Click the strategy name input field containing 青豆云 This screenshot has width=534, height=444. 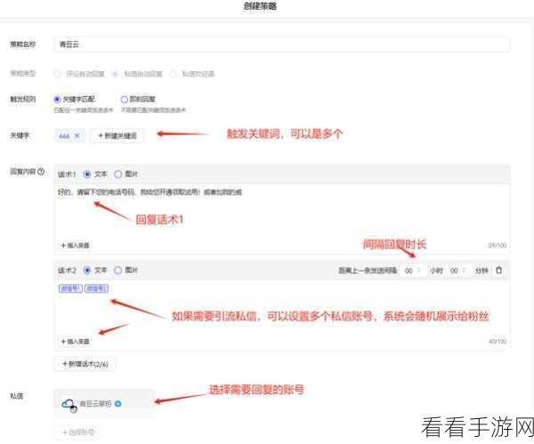point(281,44)
